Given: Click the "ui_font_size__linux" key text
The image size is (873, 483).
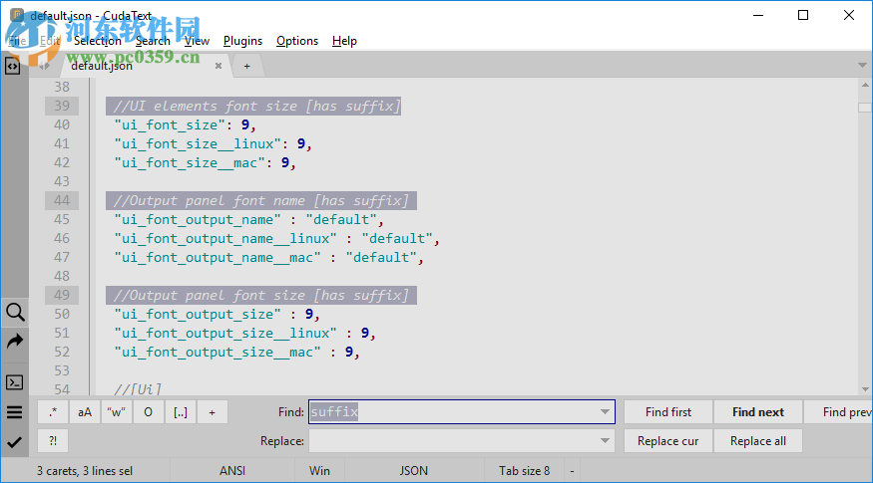Looking at the screenshot, I should click(198, 143).
